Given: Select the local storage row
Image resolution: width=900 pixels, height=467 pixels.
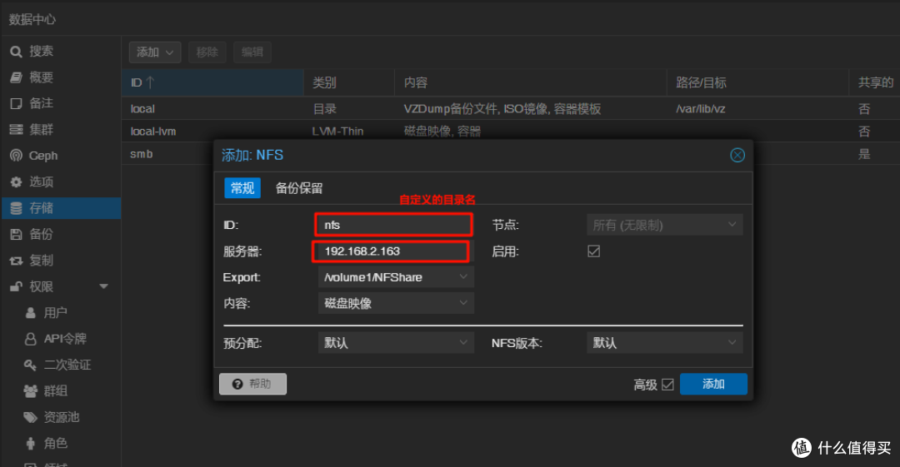Looking at the screenshot, I should point(511,109).
